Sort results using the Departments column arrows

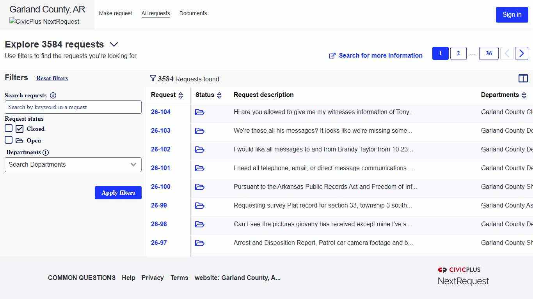coord(524,95)
